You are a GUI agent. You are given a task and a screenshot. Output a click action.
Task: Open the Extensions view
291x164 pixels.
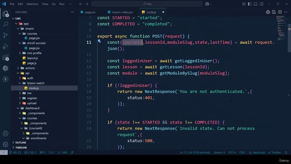click(5, 57)
